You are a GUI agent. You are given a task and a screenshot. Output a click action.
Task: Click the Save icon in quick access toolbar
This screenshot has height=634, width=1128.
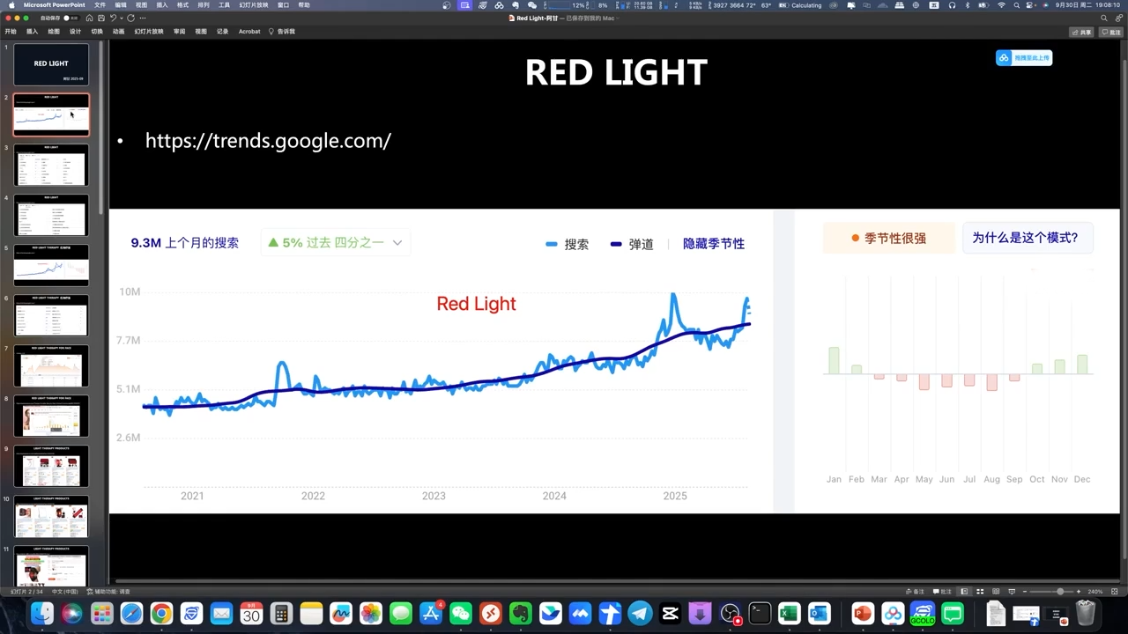101,18
